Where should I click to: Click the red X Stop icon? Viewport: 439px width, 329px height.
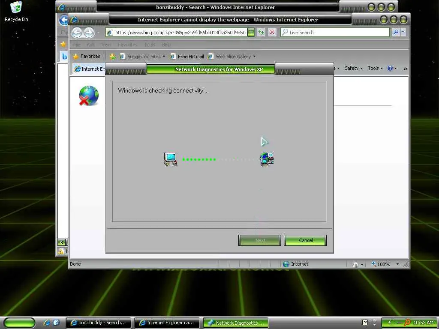272,32
